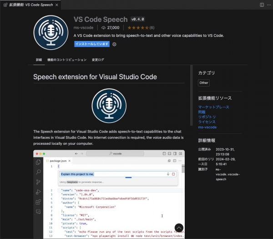Click the package.json tab in preview
The height and width of the screenshot is (239, 273).
click(58, 161)
